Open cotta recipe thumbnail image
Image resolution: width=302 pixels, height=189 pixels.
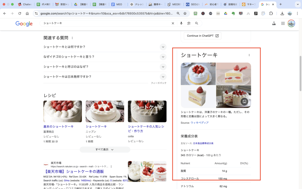pyautogui.click(x=147, y=111)
